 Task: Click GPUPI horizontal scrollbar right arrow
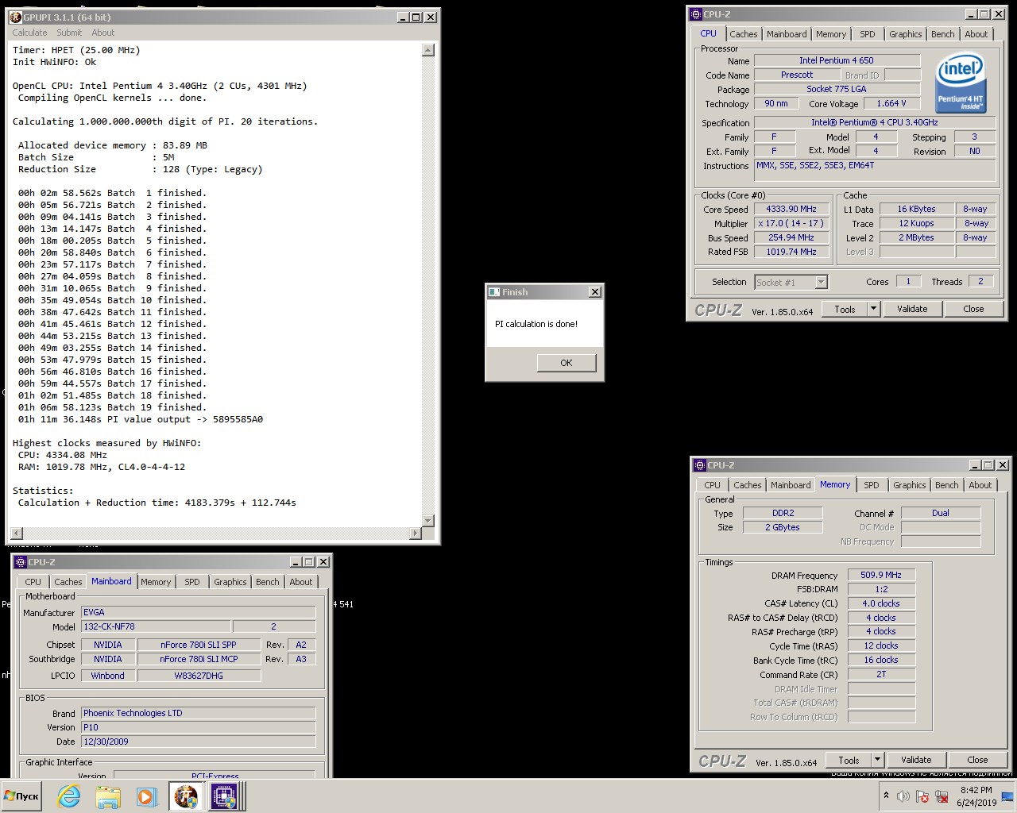pos(416,534)
